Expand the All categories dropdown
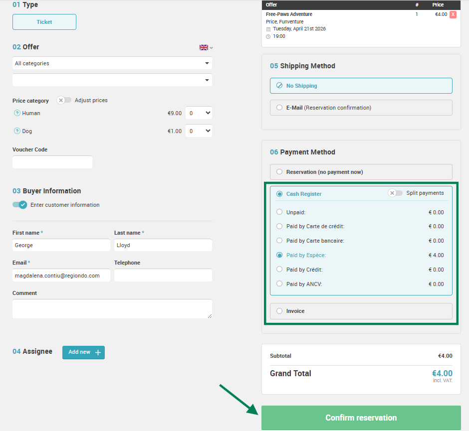The width and height of the screenshot is (469, 431). point(112,63)
